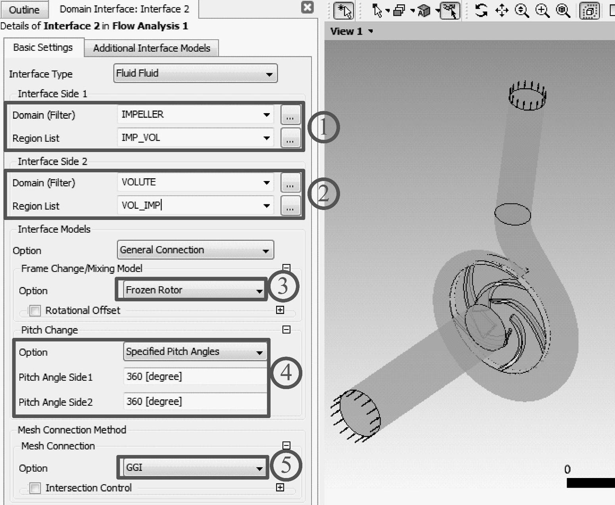The width and height of the screenshot is (615, 505).
Task: Click the new-object selection cursor icon
Action: 344,10
